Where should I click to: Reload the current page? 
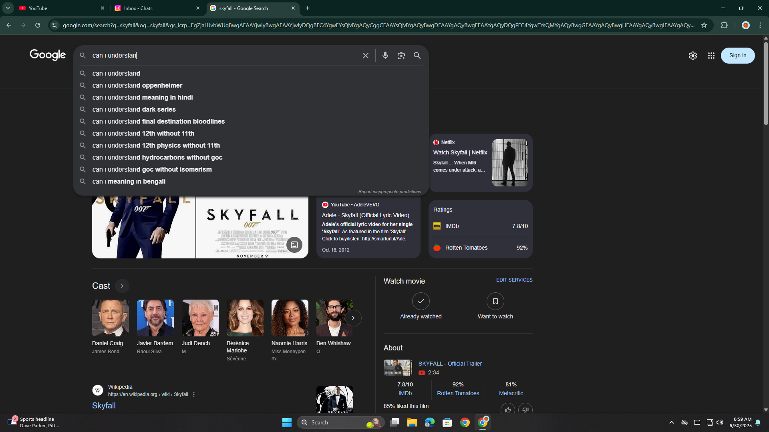click(38, 25)
